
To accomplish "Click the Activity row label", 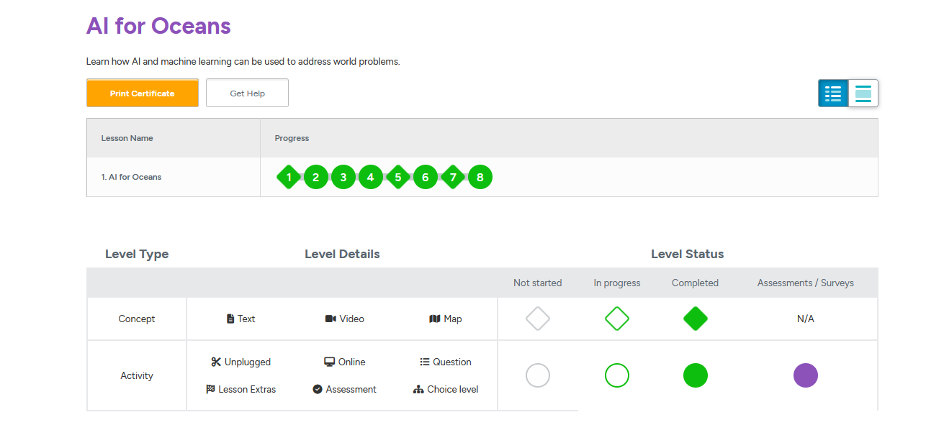I will click(x=137, y=375).
